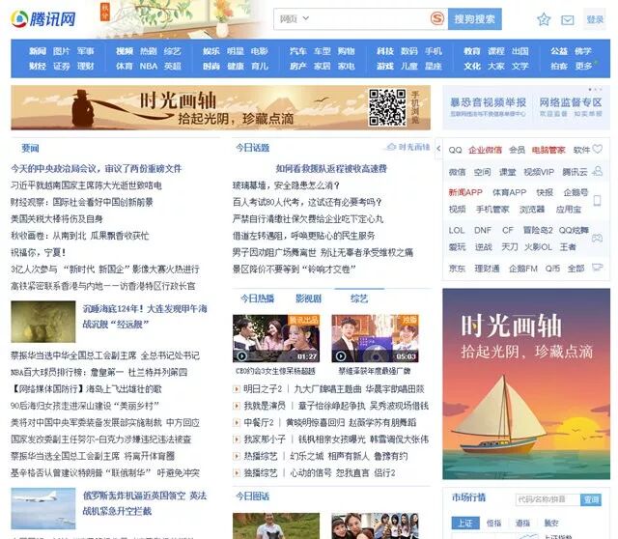Image resolution: width=618 pixels, height=539 pixels.
Task: Click the mobile phone icon beside 企鹅号
Action: (x=597, y=200)
